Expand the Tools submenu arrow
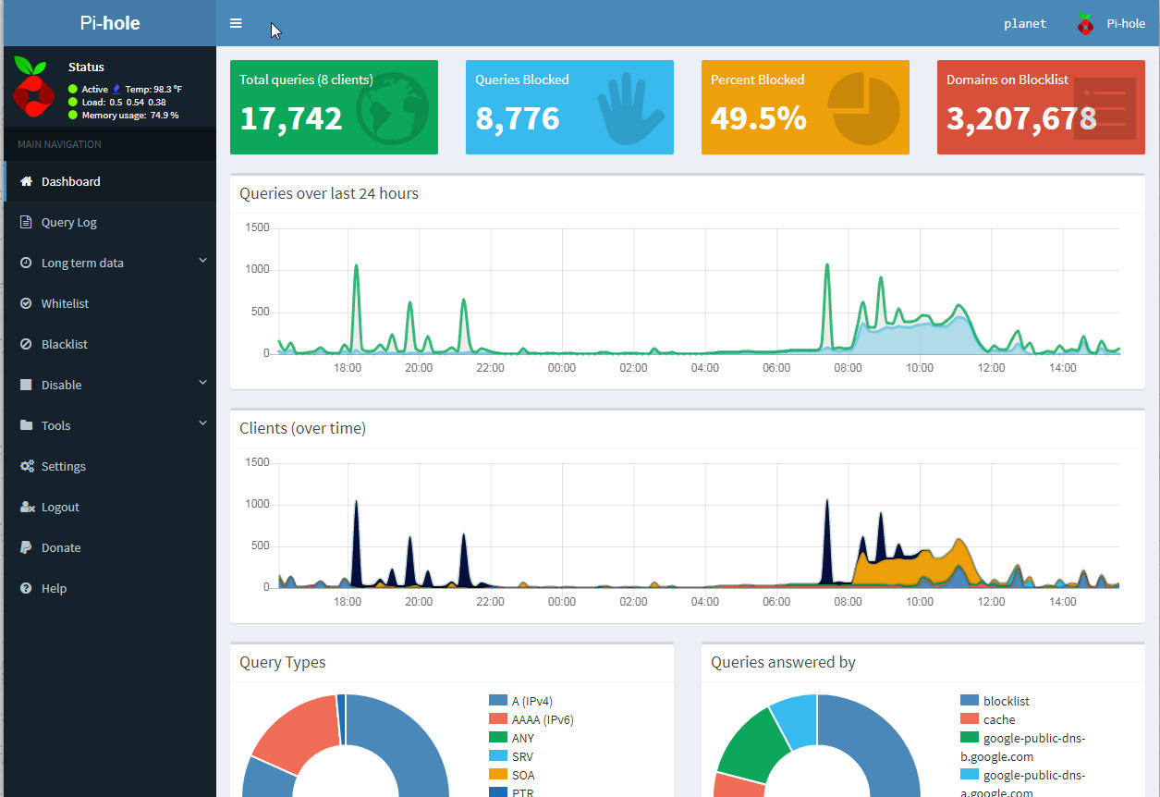 (x=203, y=424)
